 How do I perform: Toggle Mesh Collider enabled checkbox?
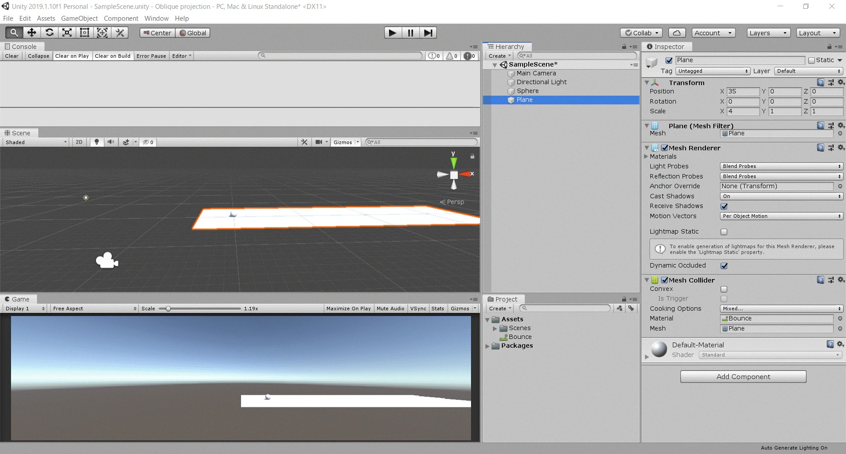click(x=664, y=280)
